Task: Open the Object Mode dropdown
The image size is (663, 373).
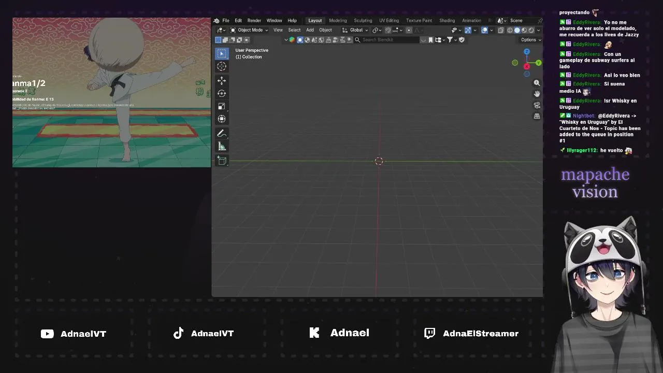Action: pos(249,30)
